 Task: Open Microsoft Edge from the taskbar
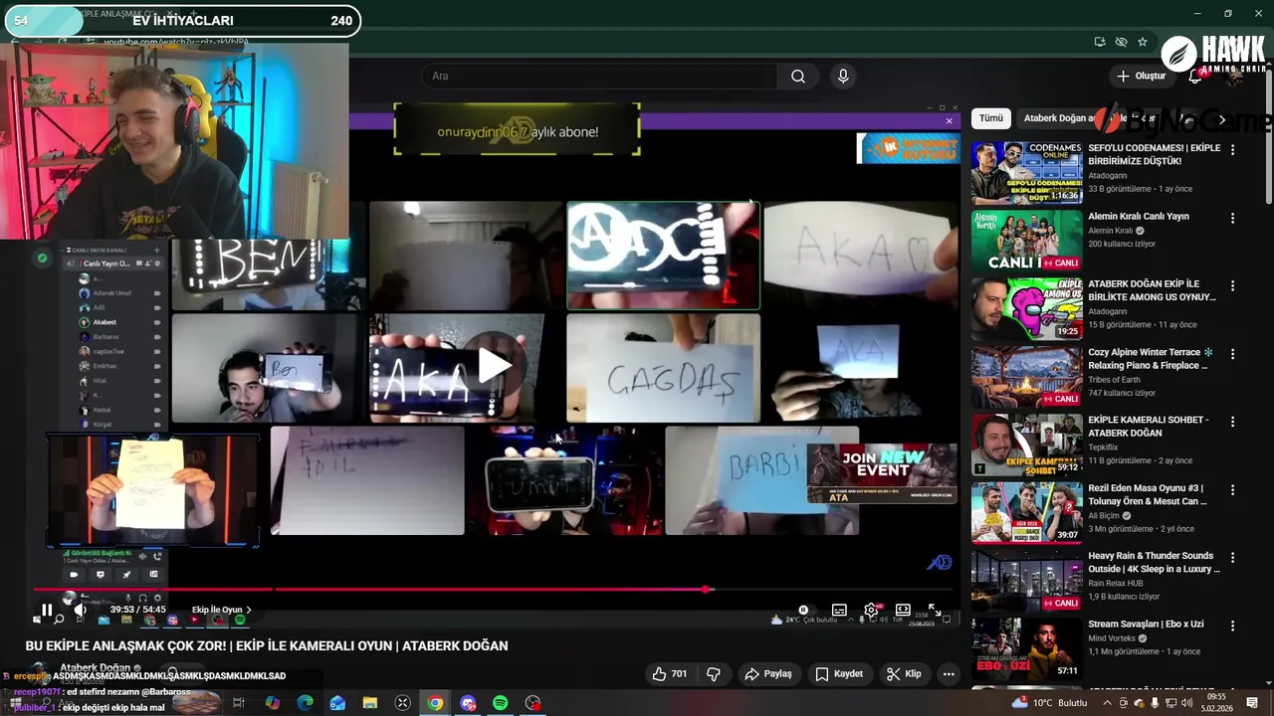(306, 703)
